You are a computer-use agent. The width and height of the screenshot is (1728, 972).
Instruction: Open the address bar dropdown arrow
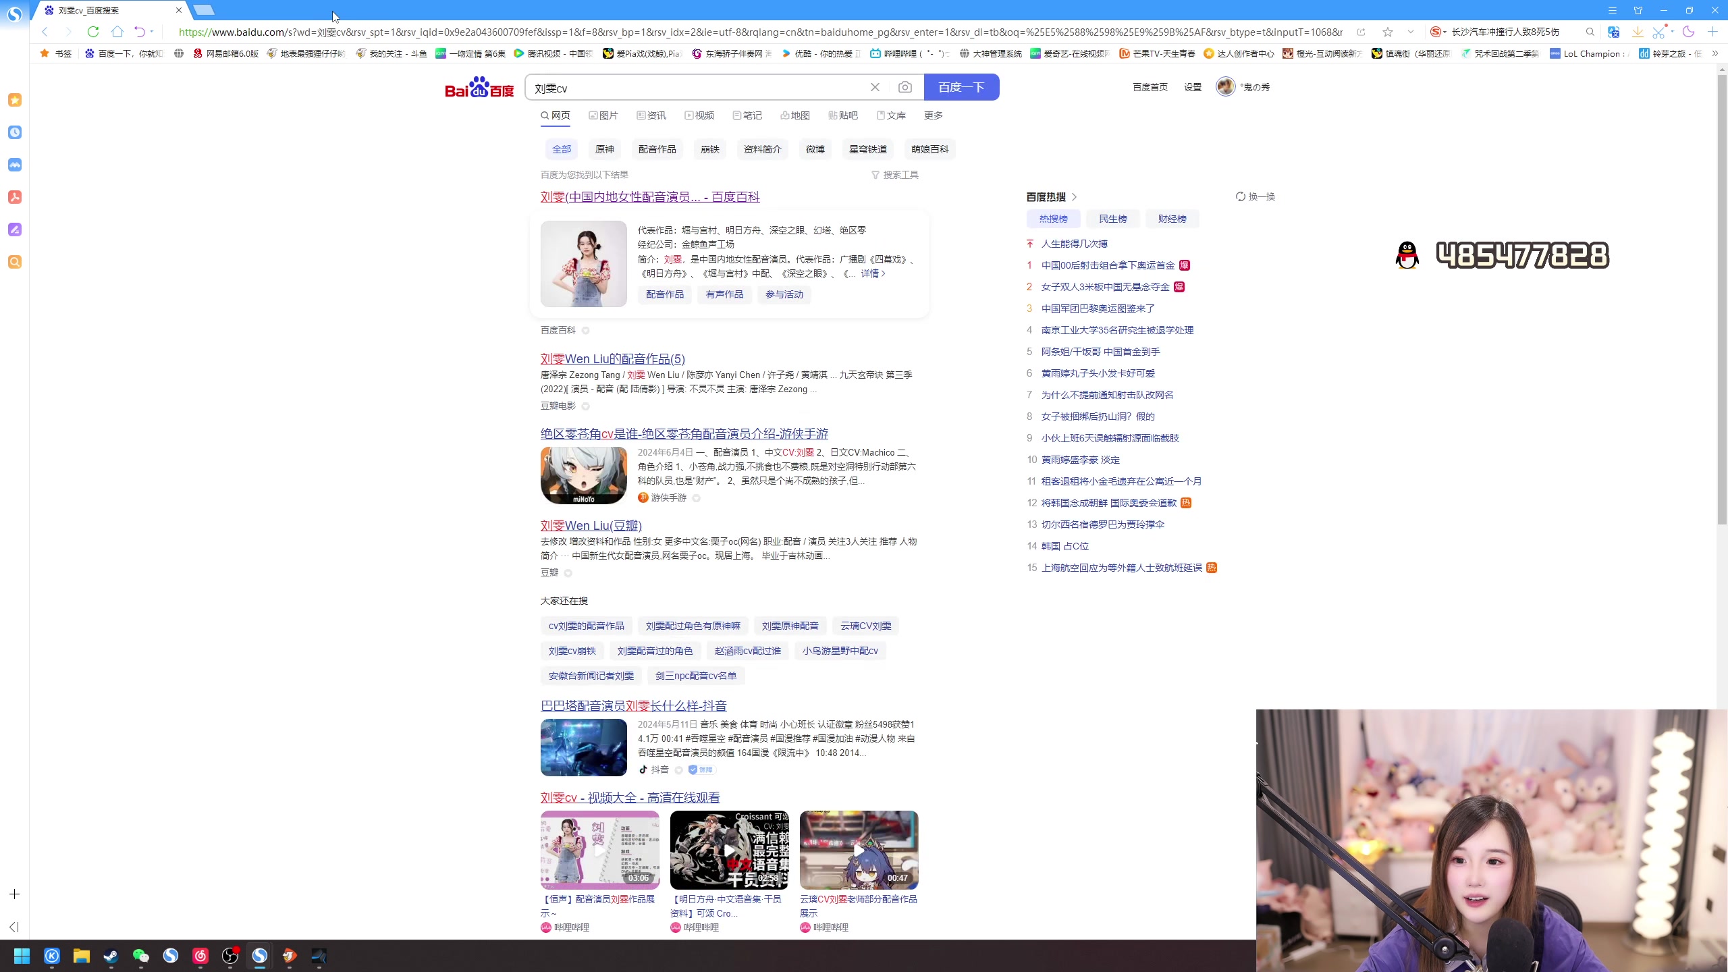pos(1410,32)
